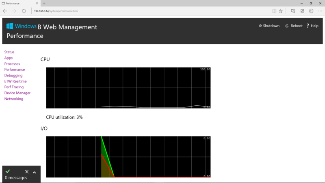325x183 pixels.
Task: Open the Debugging page
Action: pyautogui.click(x=13, y=75)
